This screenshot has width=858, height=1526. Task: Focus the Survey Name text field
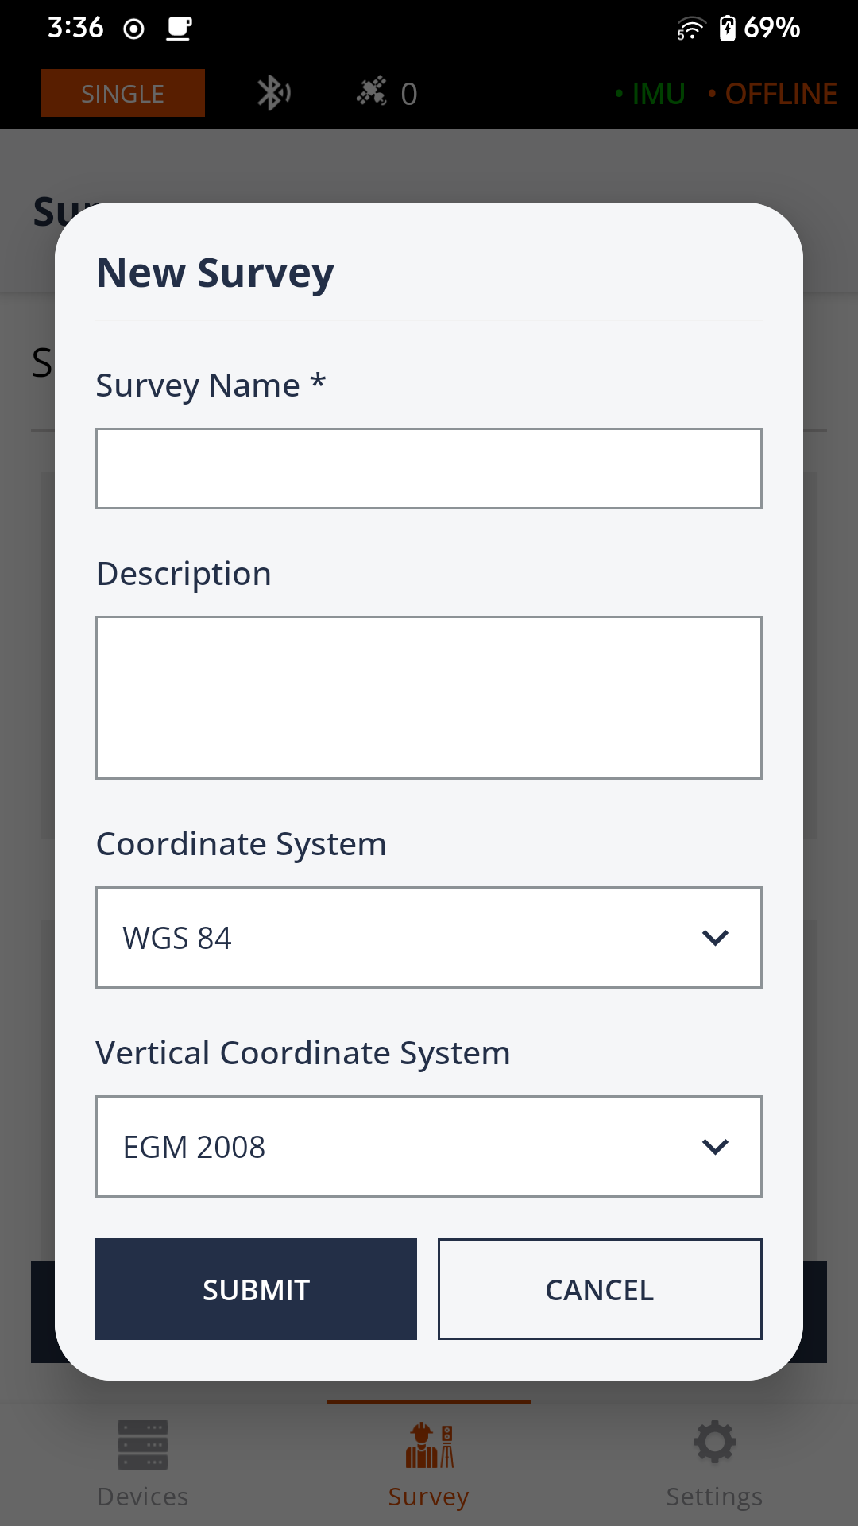(429, 469)
